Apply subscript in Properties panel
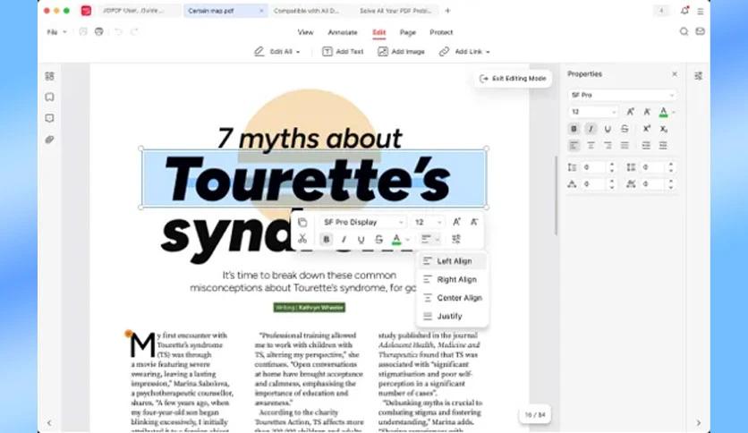 [663, 129]
